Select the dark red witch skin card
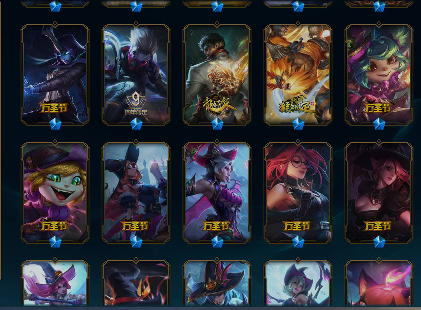The image size is (421, 310). coord(379,192)
